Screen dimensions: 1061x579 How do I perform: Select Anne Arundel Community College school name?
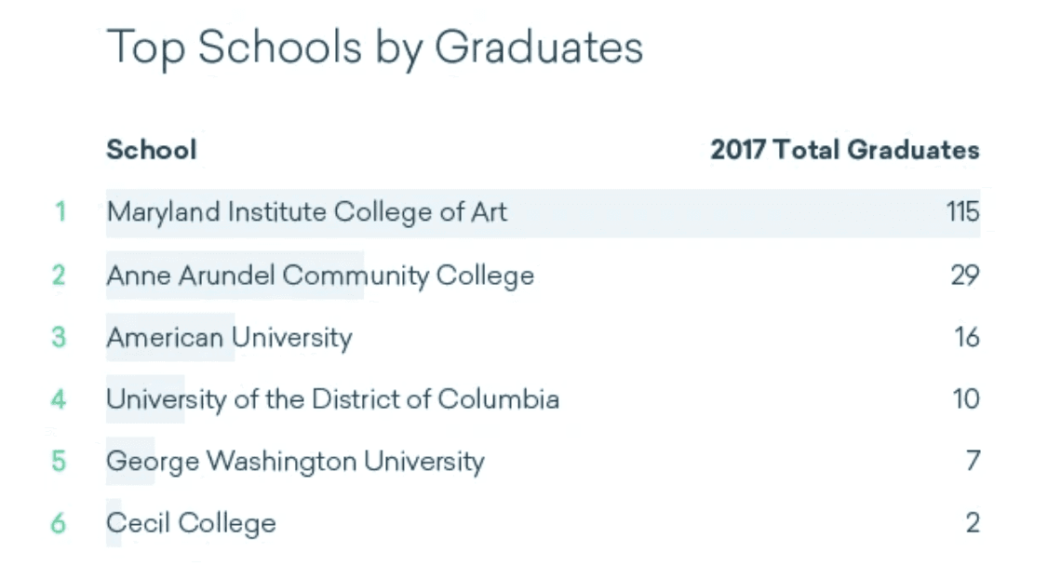click(320, 276)
